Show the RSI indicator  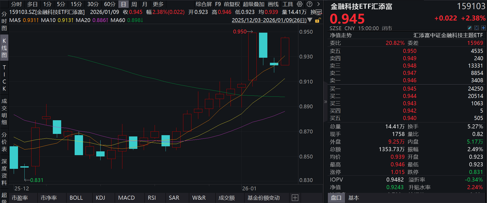coord(152,198)
